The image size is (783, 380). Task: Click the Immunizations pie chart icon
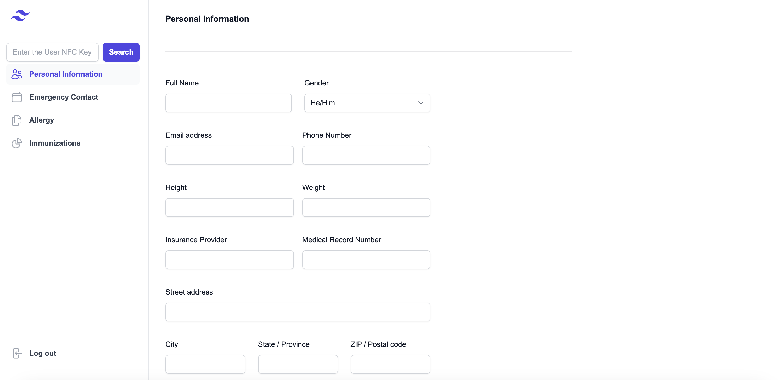[x=17, y=143]
